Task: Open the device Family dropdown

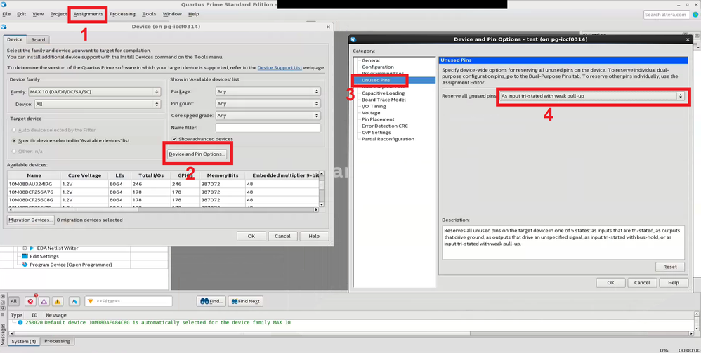Action: 94,92
